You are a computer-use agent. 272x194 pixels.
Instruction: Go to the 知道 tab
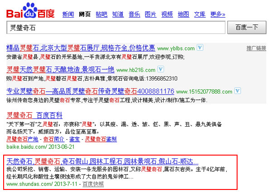118,14
